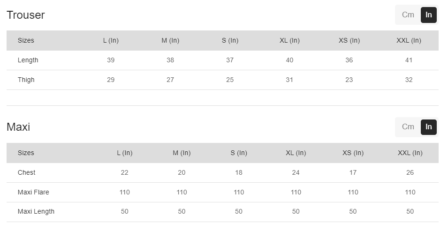Click the M (In) header in Trouser table
The image size is (448, 238).
(170, 40)
